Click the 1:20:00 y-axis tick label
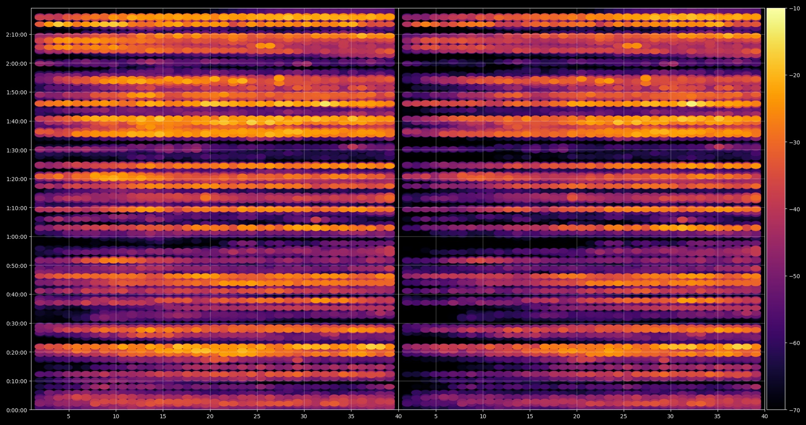This screenshot has height=425, width=806. [16, 179]
